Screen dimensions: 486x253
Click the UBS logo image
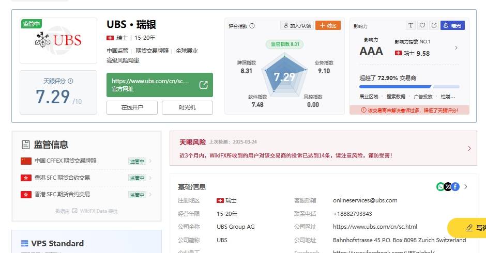pos(58,40)
